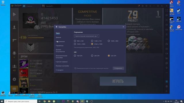Open the friends group icon in game menu
The width and height of the screenshot is (184, 103).
coord(14,66)
